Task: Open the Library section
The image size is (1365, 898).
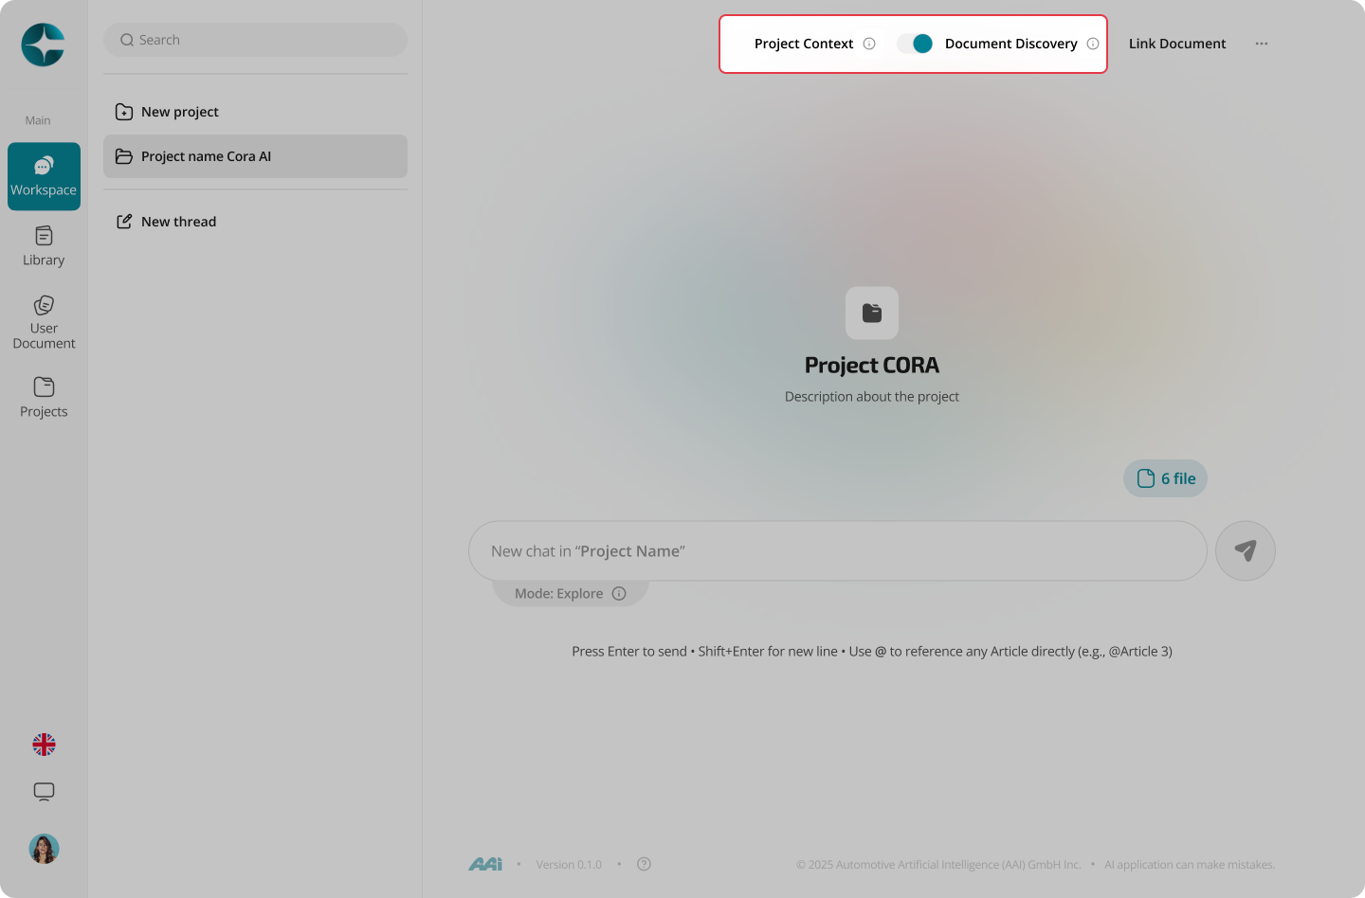Action: (44, 246)
